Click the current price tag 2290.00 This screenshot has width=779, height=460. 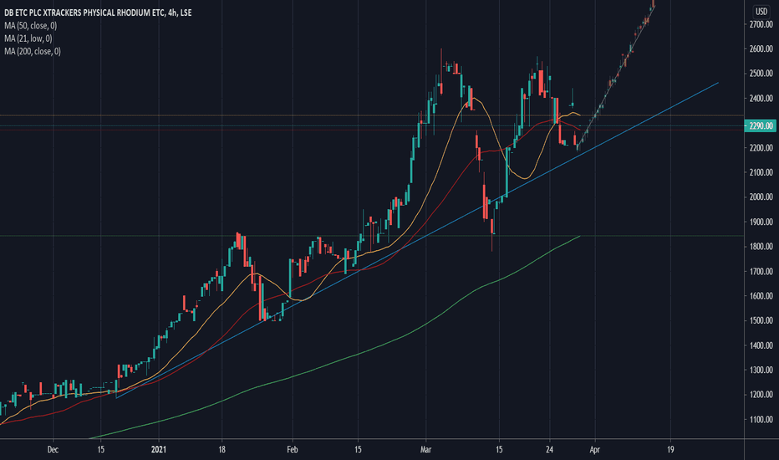click(761, 125)
